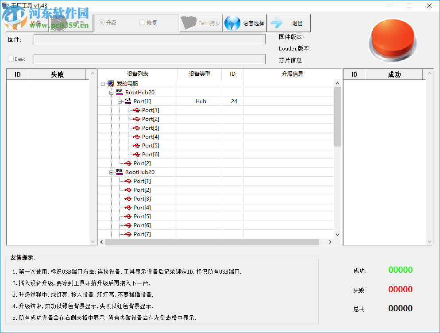Click the 失败 list scroll up arrow
The width and height of the screenshot is (440, 333).
click(x=93, y=73)
